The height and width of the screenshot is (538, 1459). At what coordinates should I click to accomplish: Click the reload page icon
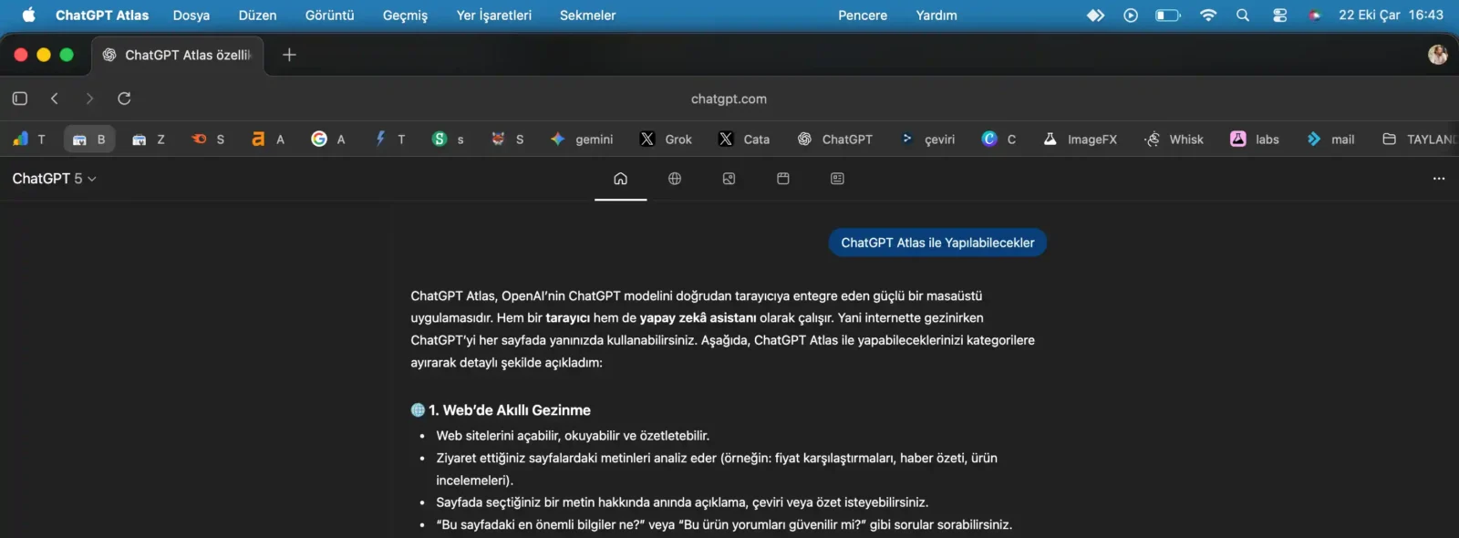click(x=124, y=98)
